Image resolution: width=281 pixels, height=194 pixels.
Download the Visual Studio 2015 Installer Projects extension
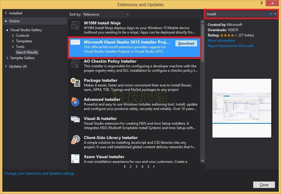click(x=186, y=43)
